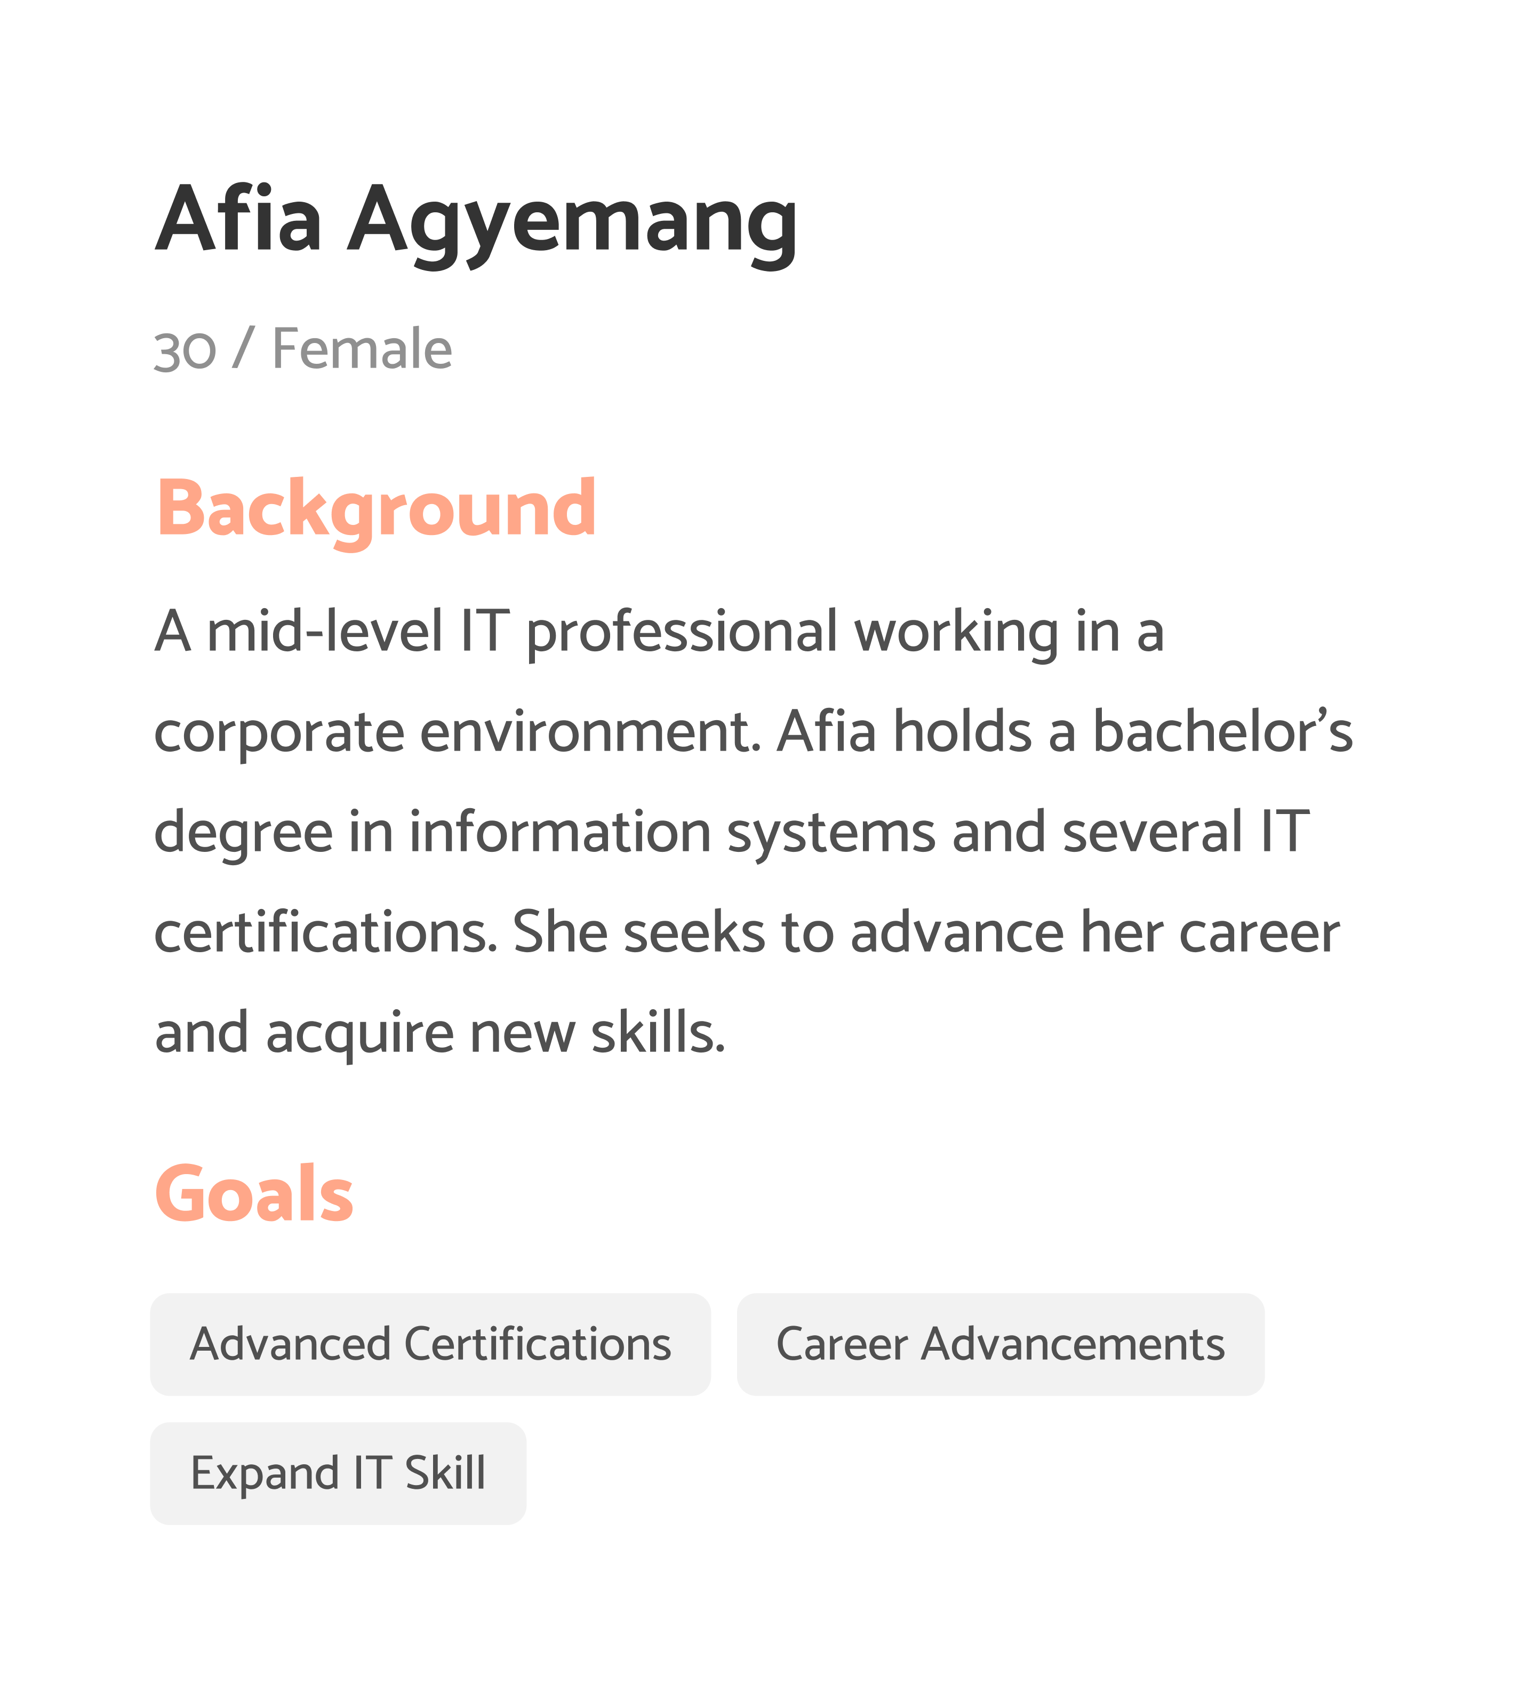Click the Goals section heading

pos(254,1194)
